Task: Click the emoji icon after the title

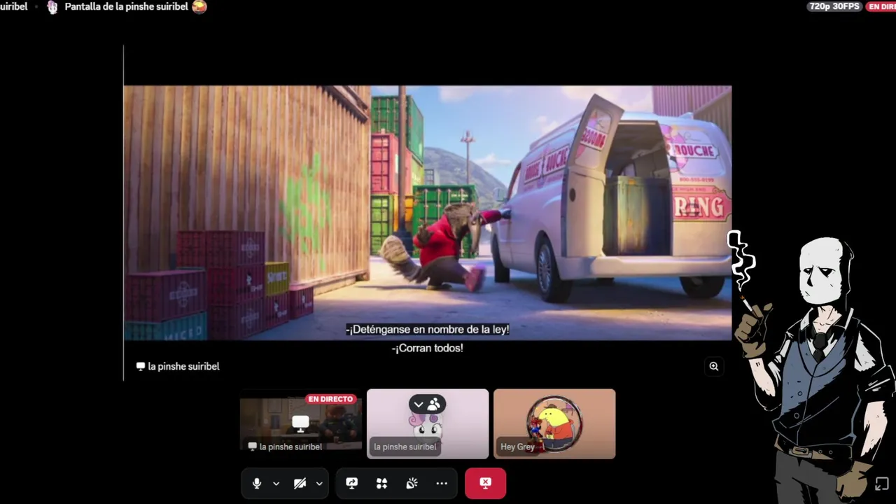Action: click(x=199, y=7)
